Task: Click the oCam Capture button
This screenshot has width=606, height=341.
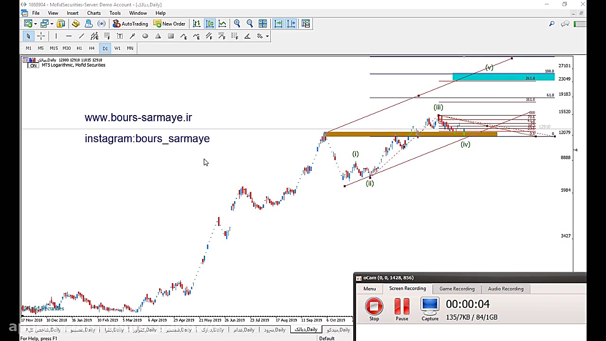Action: pos(430,309)
